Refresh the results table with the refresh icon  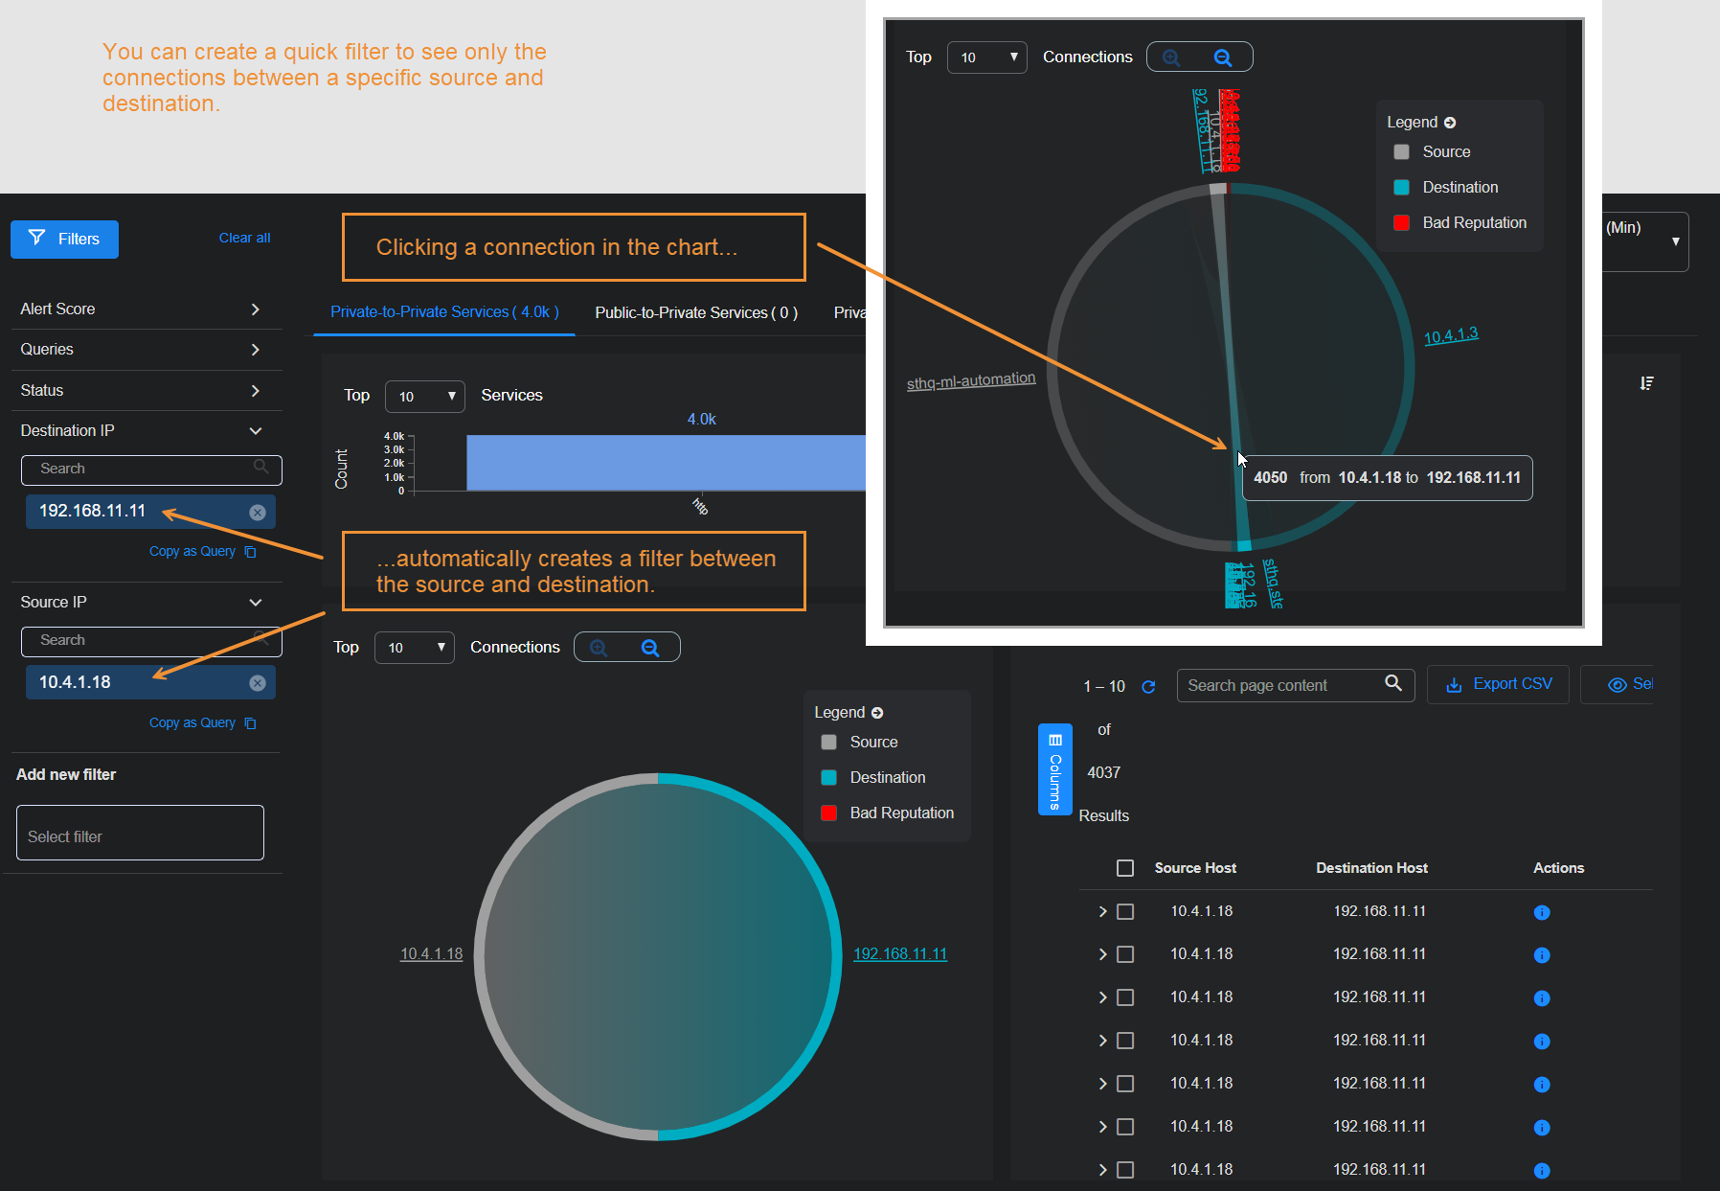click(x=1148, y=686)
